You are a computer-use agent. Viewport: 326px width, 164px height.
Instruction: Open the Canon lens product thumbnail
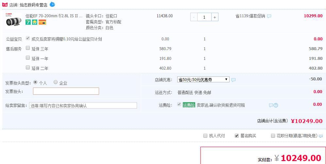(x=13, y=20)
